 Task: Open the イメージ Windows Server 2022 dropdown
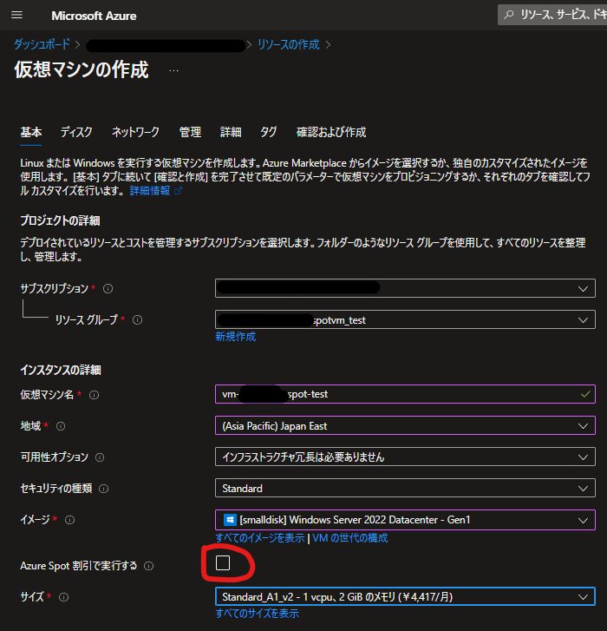tap(405, 520)
